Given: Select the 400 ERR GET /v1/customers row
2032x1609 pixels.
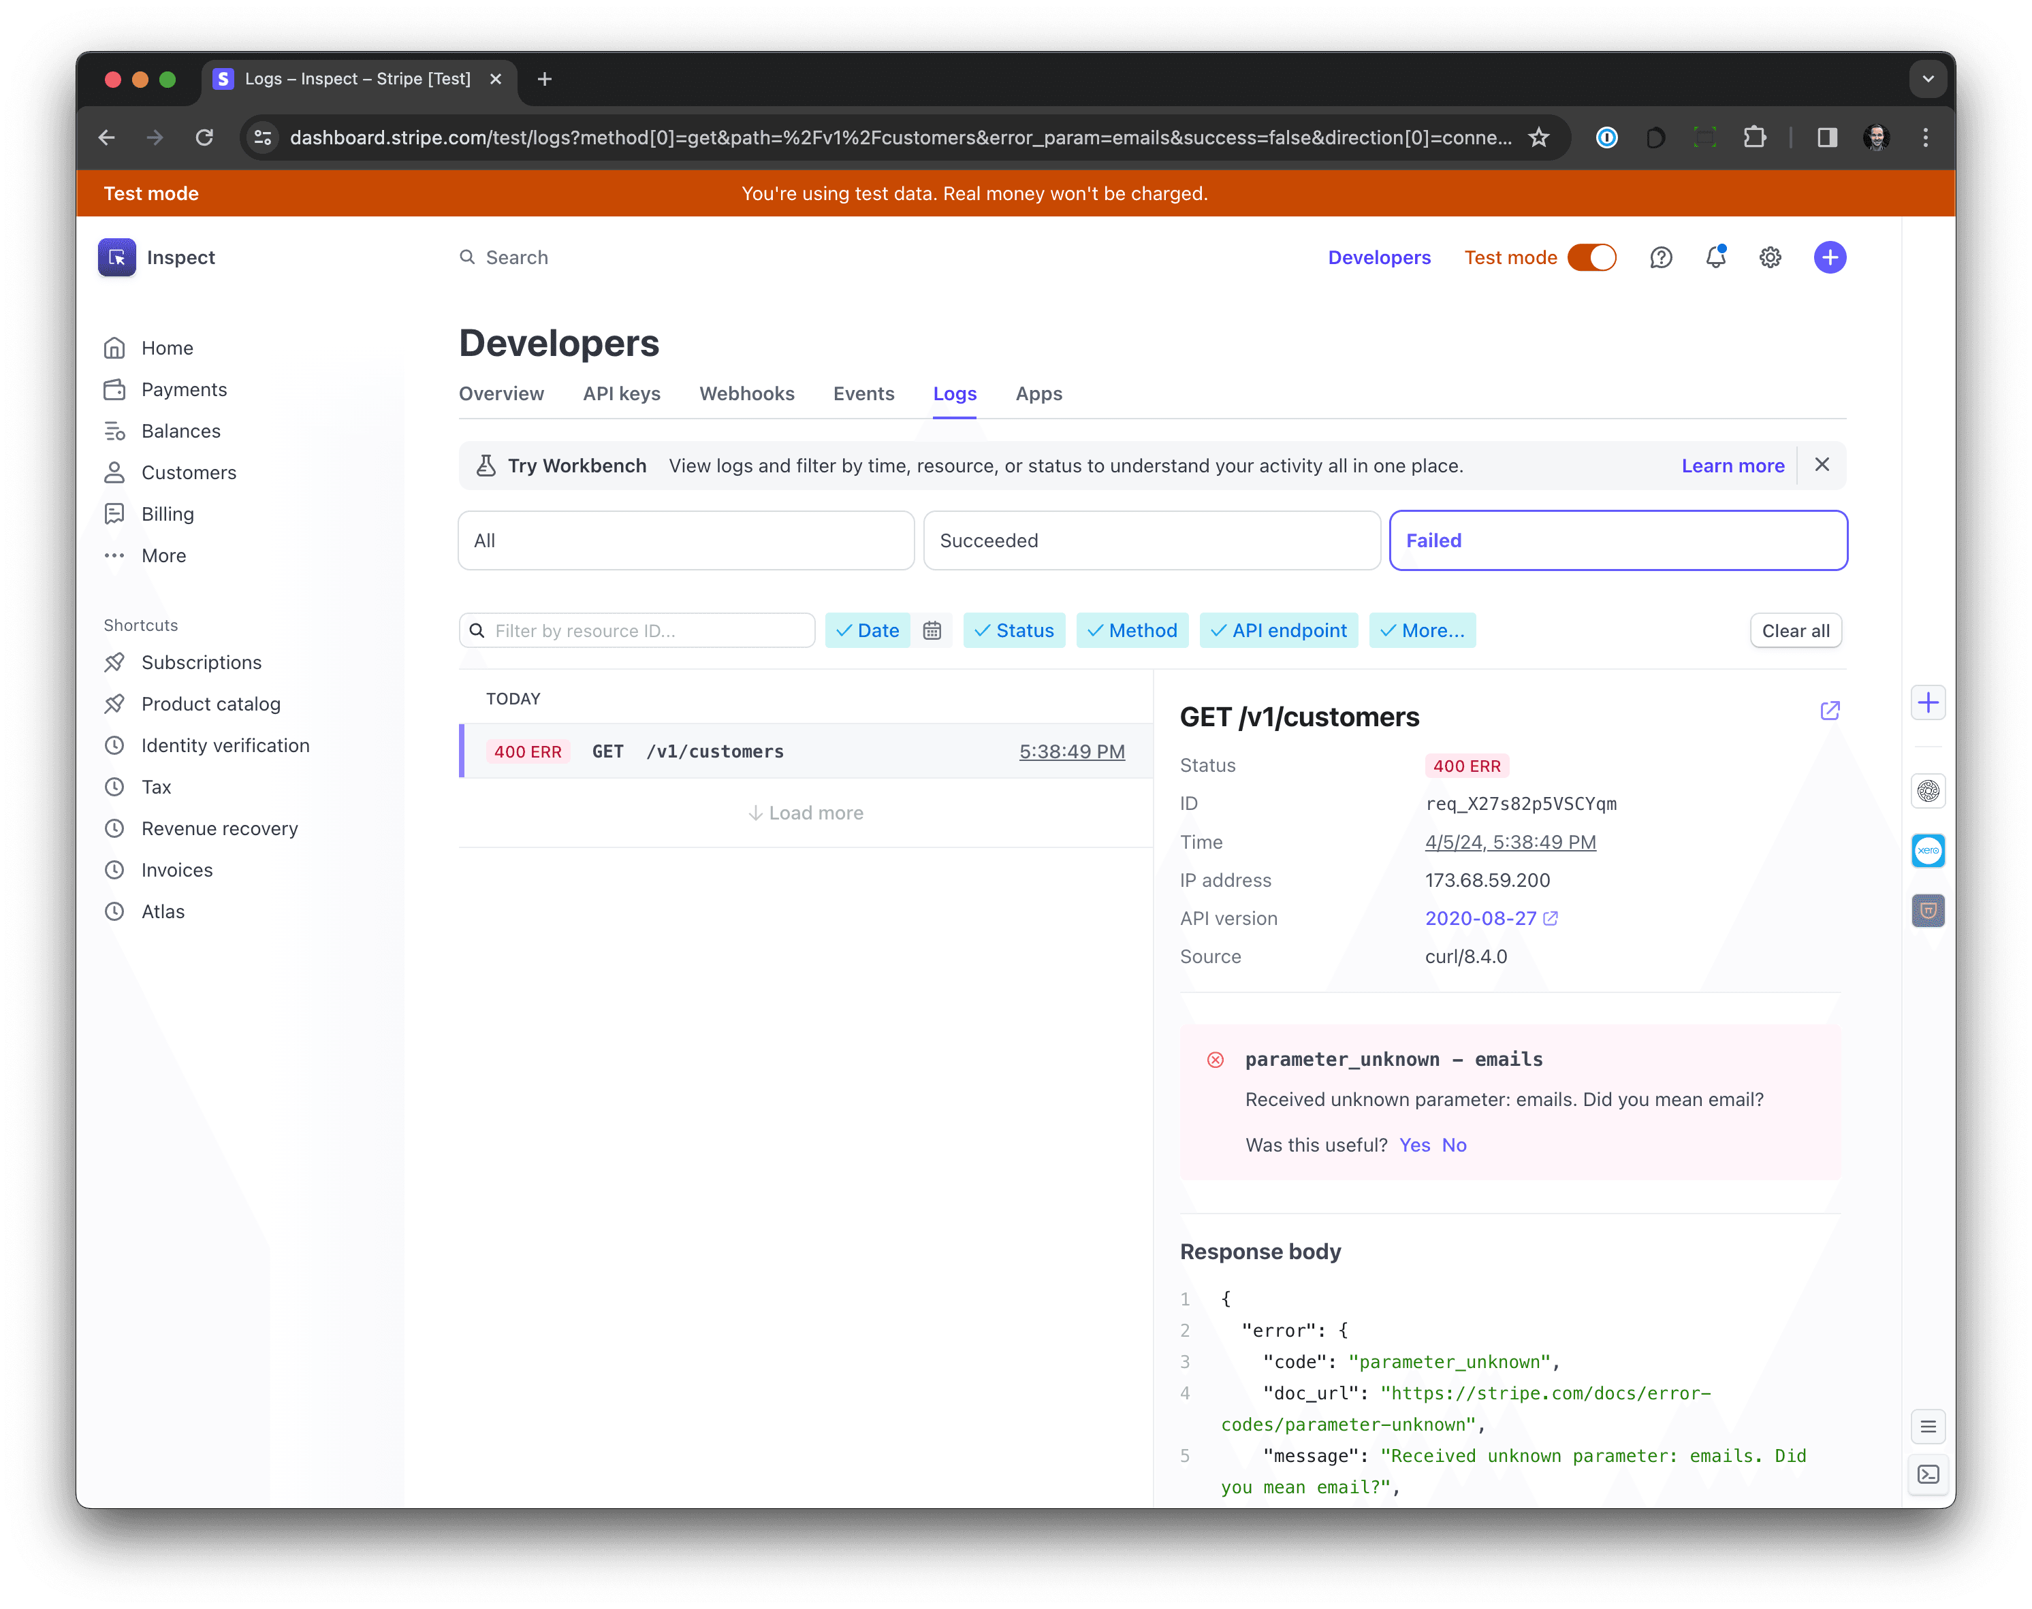Looking at the screenshot, I should (x=806, y=751).
